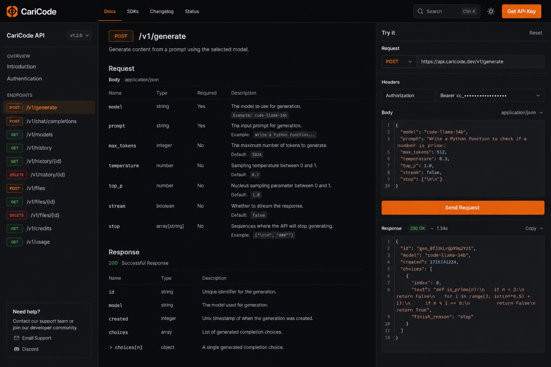Click inside the request Body code editor
The height and width of the screenshot is (367, 551).
point(463,158)
